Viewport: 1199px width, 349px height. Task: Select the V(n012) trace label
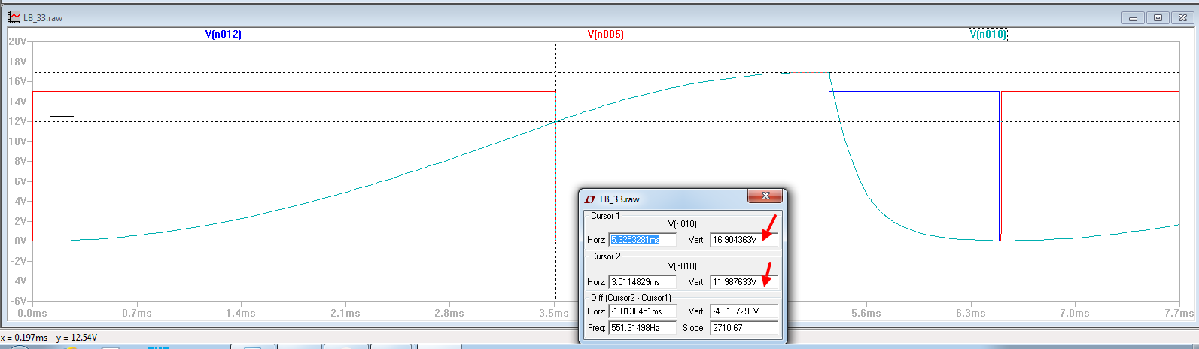[x=224, y=35]
